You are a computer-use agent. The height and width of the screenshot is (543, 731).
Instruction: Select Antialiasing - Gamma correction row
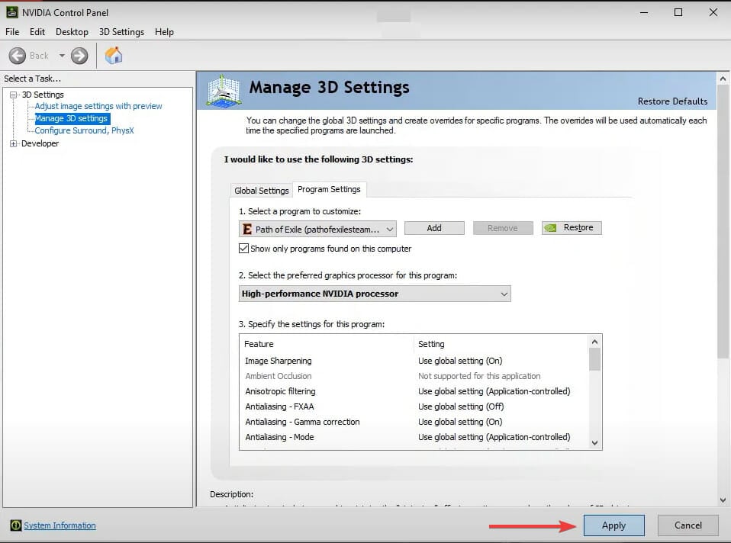(414, 422)
